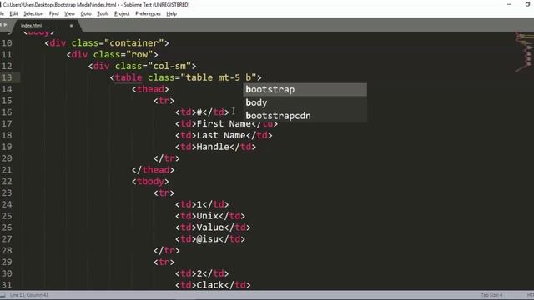
Task: Toggle side bar icon in status bar
Action: [3, 295]
